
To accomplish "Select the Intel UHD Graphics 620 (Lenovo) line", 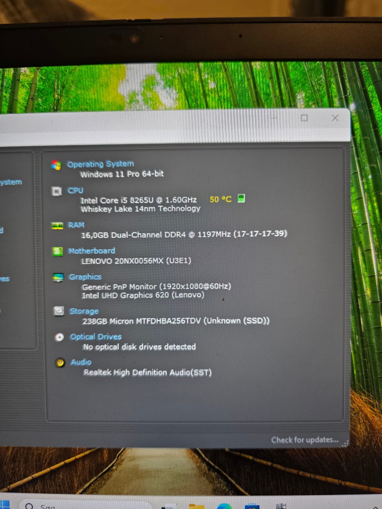I will click(x=143, y=295).
